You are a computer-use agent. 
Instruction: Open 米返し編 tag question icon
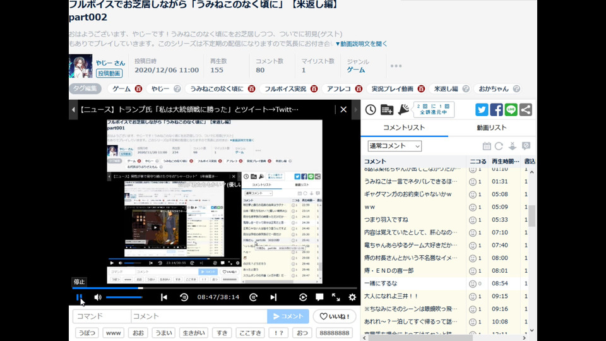(x=466, y=89)
